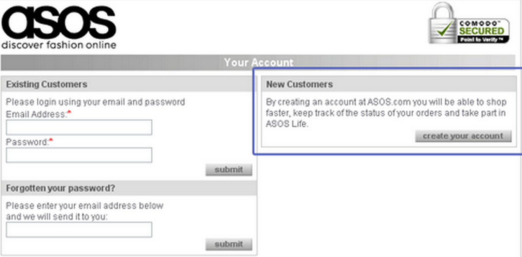Viewport: 522px width, 257px height.
Task: Click the Forgotten your password? heading
Action: (x=61, y=188)
